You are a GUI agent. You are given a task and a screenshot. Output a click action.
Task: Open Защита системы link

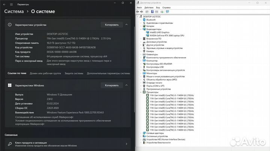click(x=74, y=73)
